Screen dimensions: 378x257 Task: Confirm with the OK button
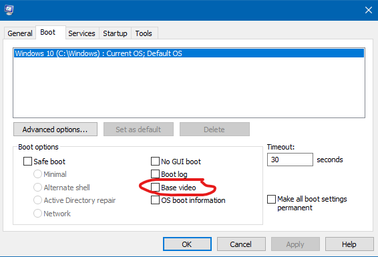pos(187,244)
